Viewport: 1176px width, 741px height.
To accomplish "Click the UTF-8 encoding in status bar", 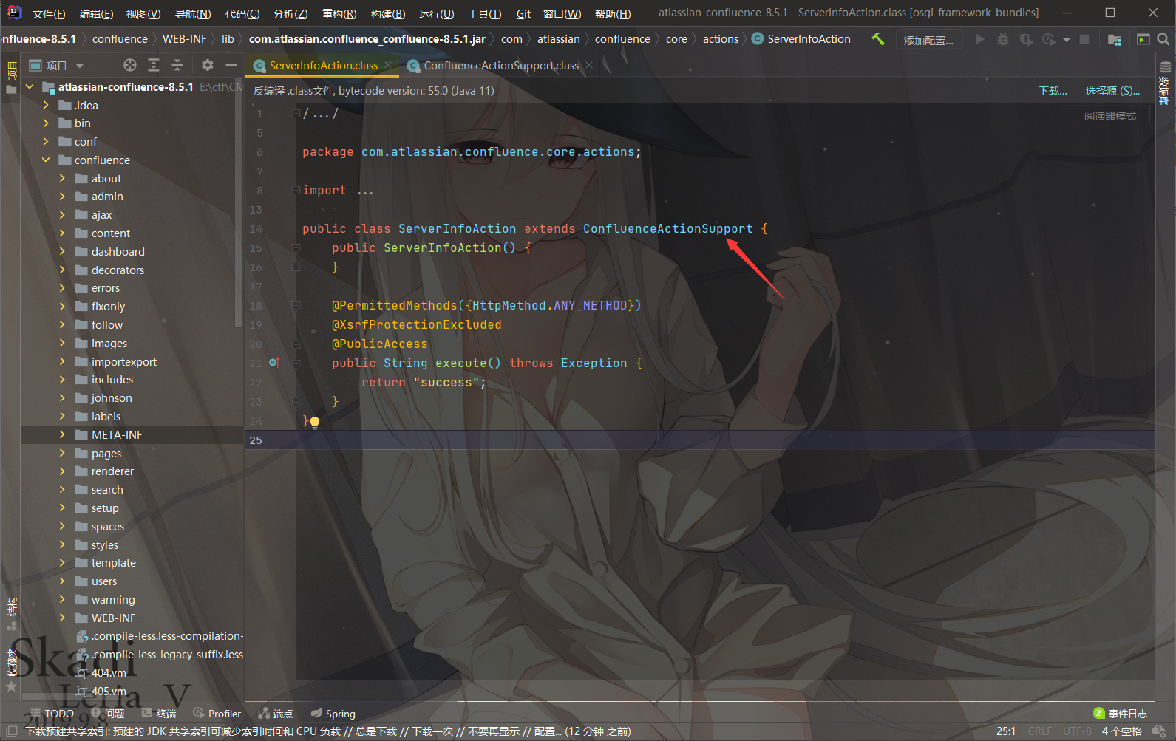I will 1077,731.
